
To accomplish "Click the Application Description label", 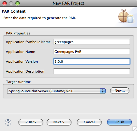I will pyautogui.click(x=25, y=71).
